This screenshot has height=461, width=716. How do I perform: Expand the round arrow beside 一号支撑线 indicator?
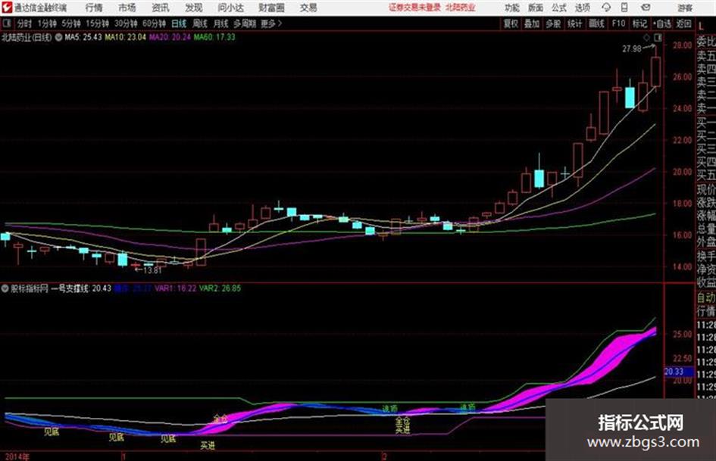[x=5, y=288]
